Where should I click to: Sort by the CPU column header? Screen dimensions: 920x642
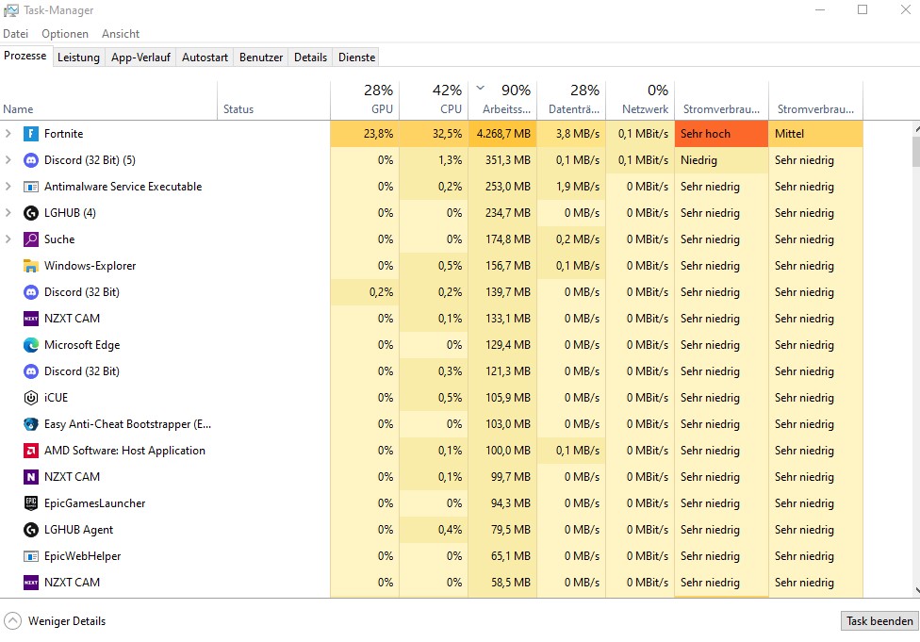click(x=434, y=100)
